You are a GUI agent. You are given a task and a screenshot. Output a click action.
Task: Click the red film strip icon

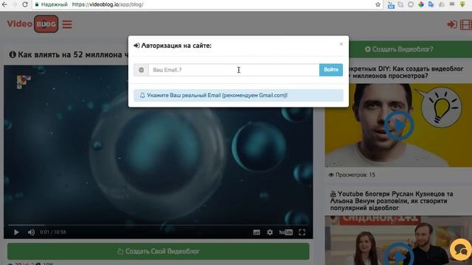[x=466, y=24]
